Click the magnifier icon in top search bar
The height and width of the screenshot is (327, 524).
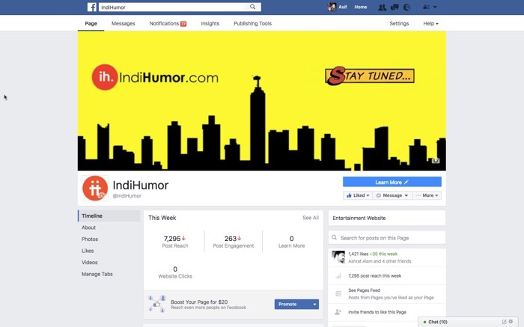(253, 7)
